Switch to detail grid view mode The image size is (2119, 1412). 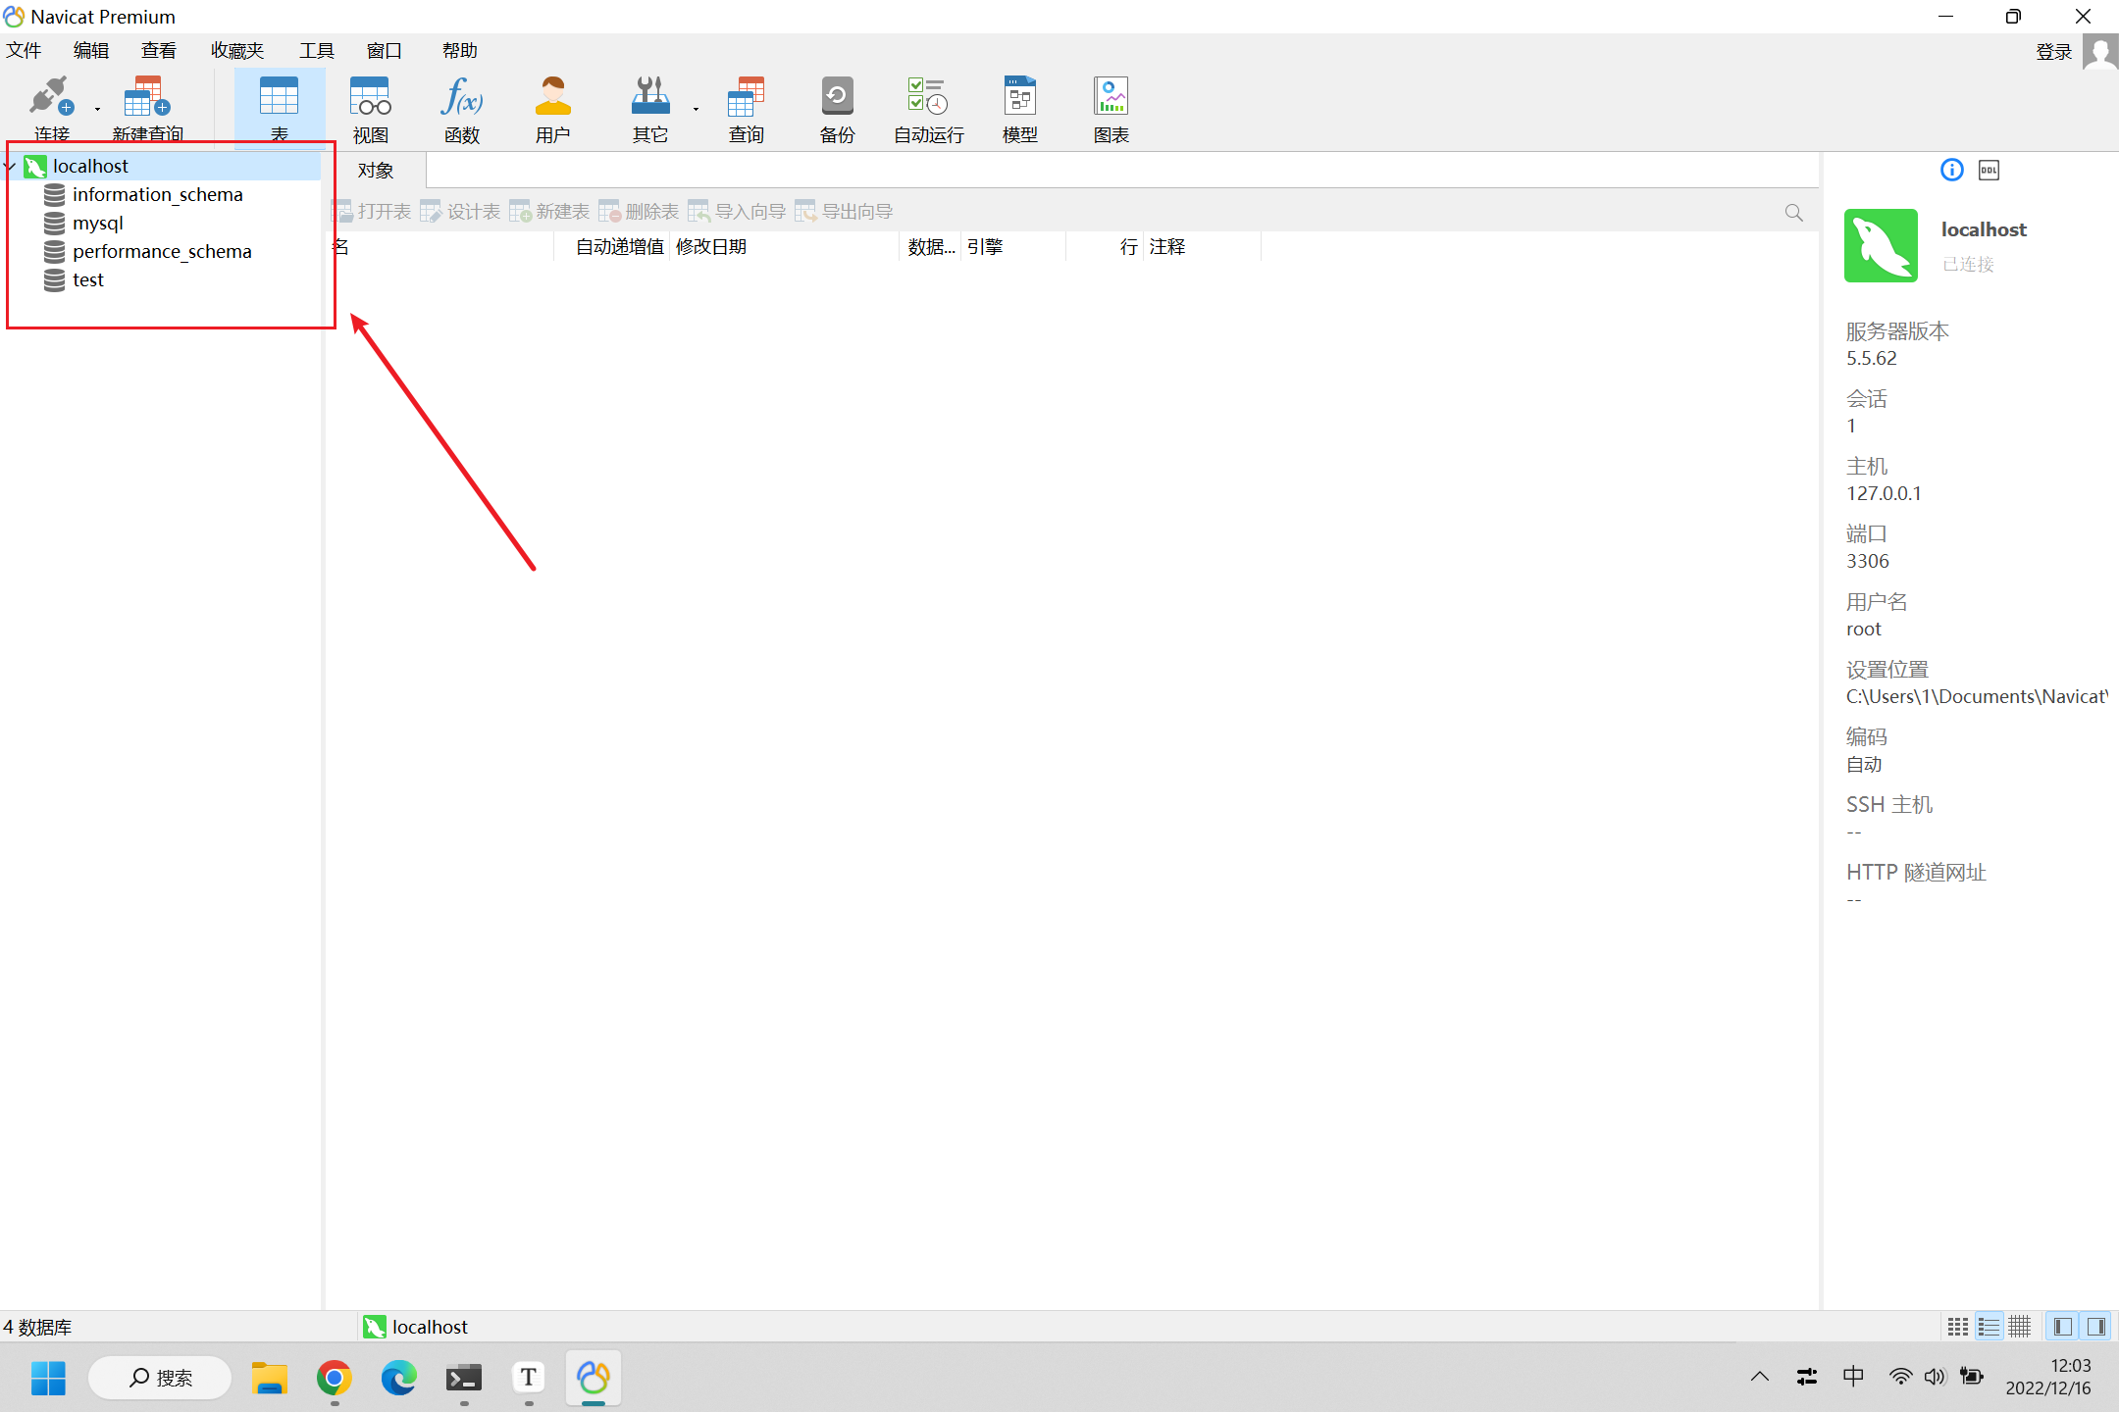point(2020,1327)
